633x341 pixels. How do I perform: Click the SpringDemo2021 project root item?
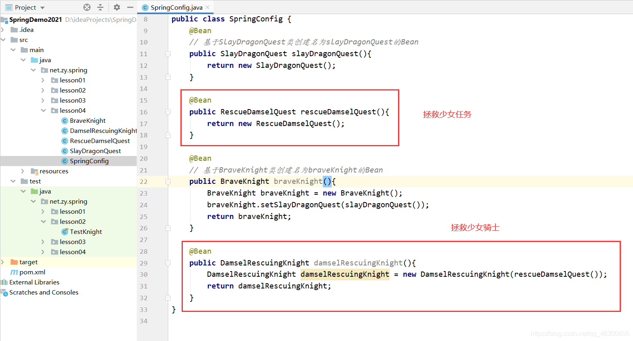(36, 19)
